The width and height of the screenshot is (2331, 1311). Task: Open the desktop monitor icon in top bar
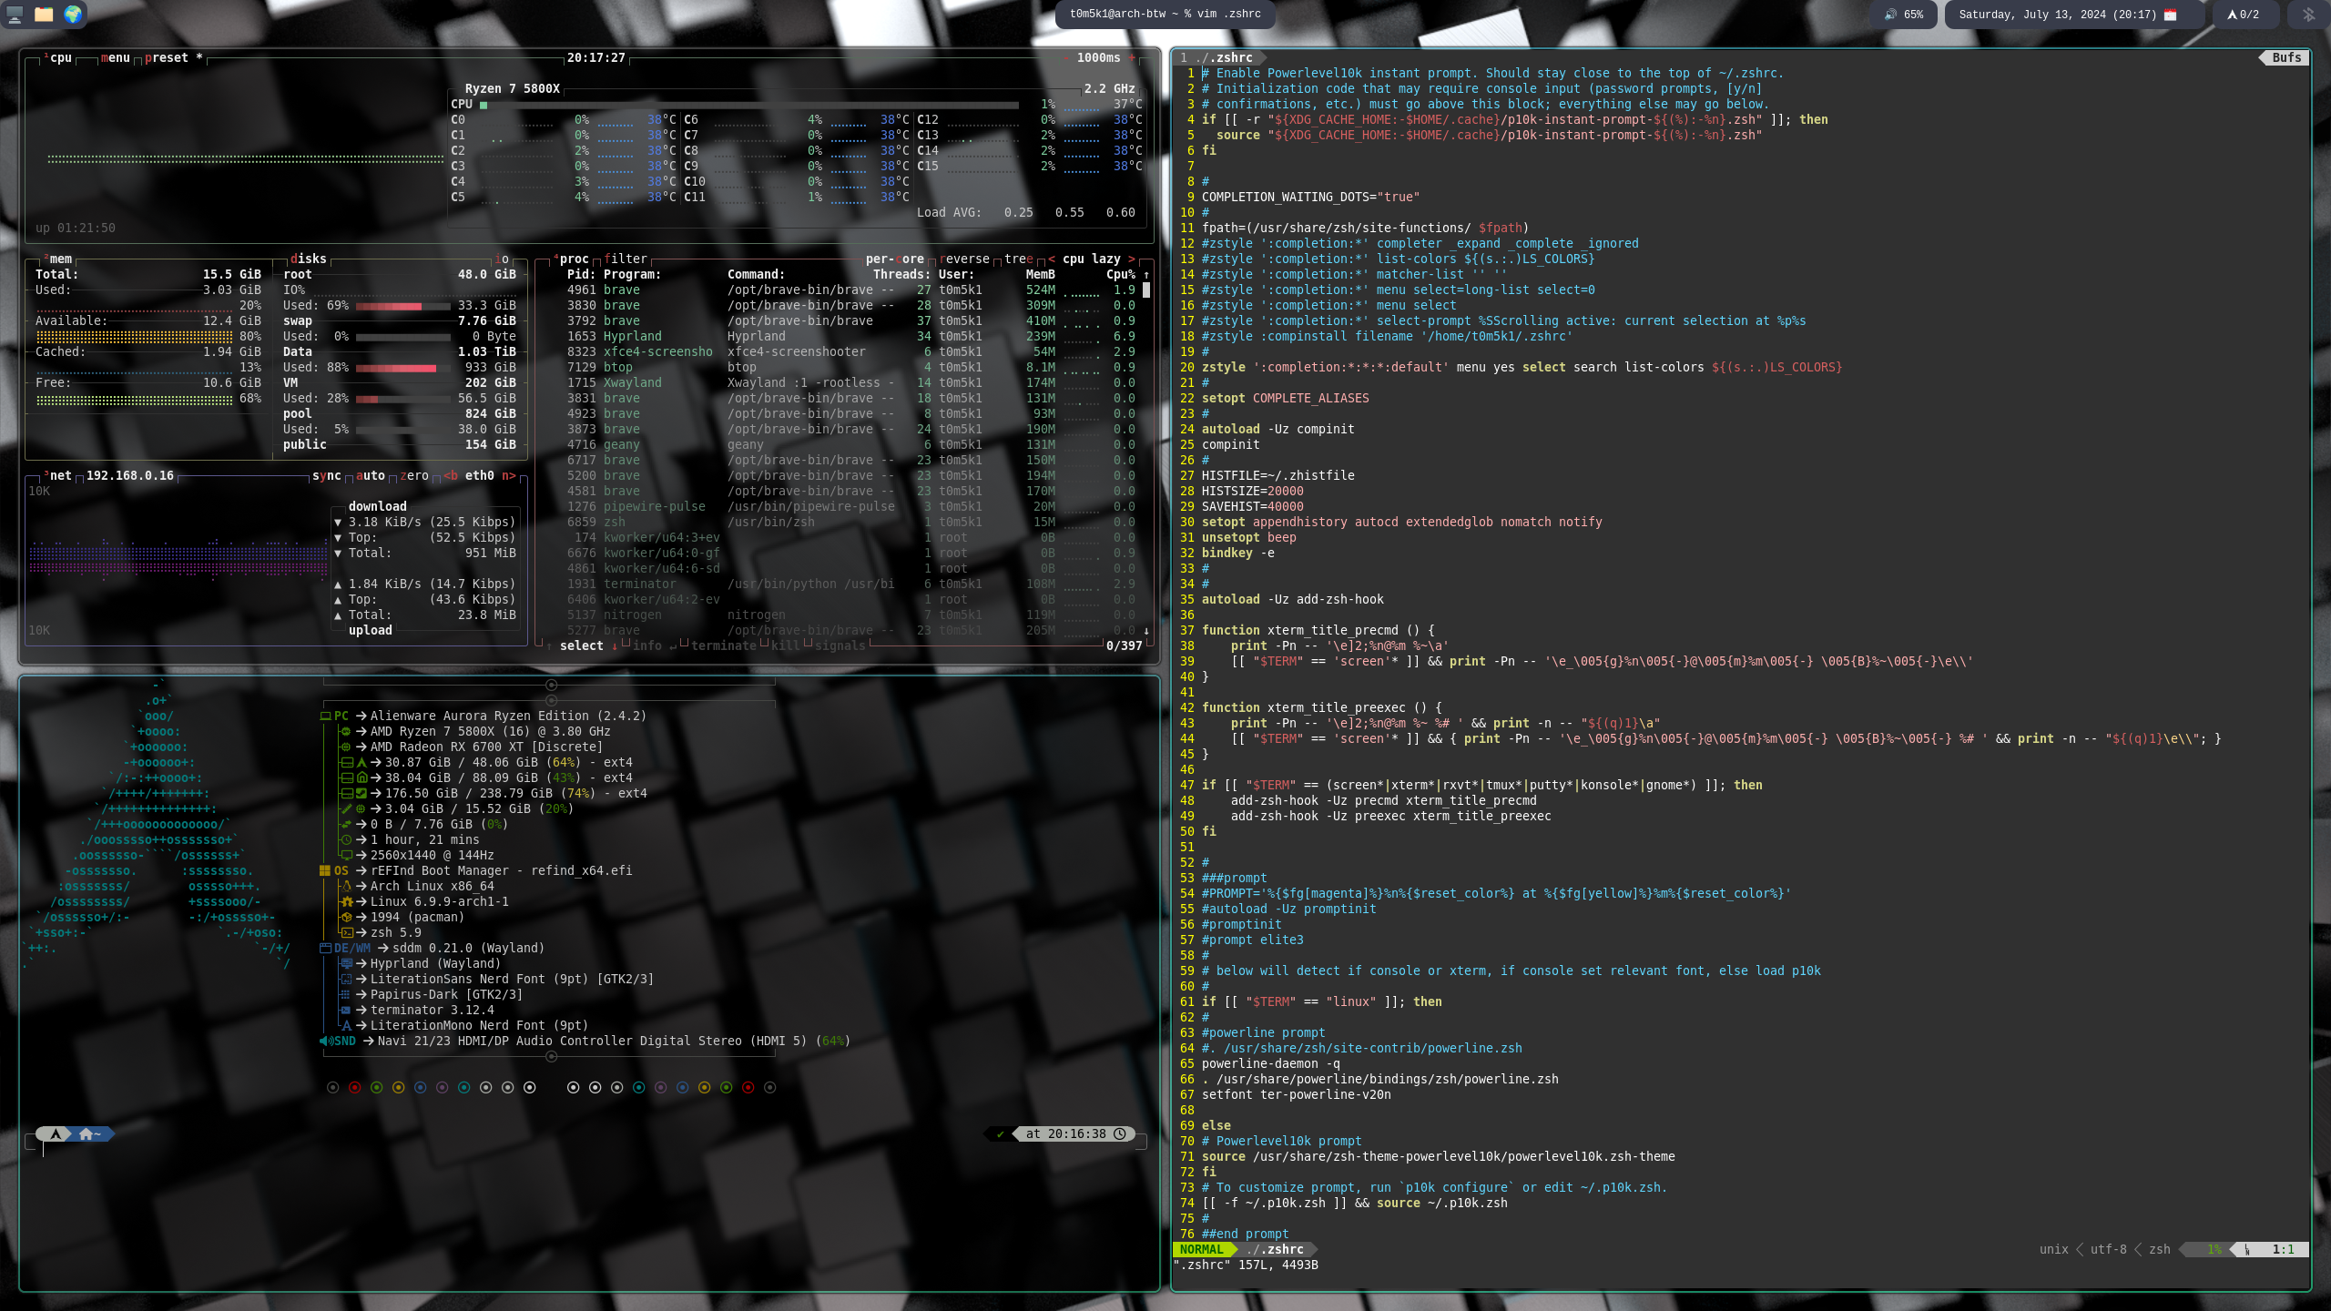point(15,15)
